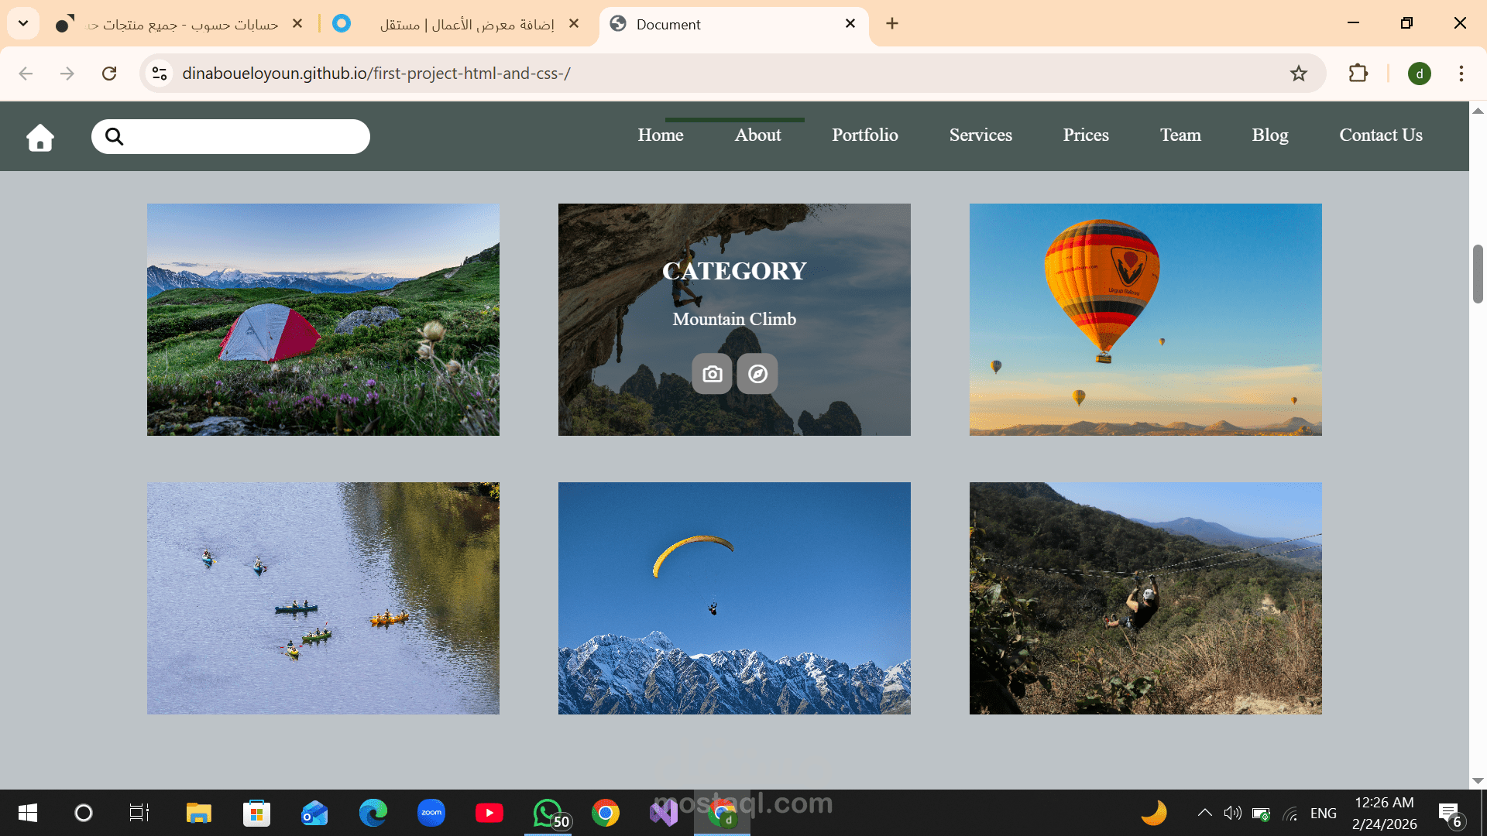Screen dimensions: 1487x836
Task: Click the white home icon in navbar
Action: [40, 138]
